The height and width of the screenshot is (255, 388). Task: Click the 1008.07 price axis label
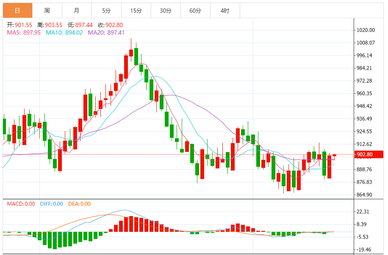tap(366, 43)
